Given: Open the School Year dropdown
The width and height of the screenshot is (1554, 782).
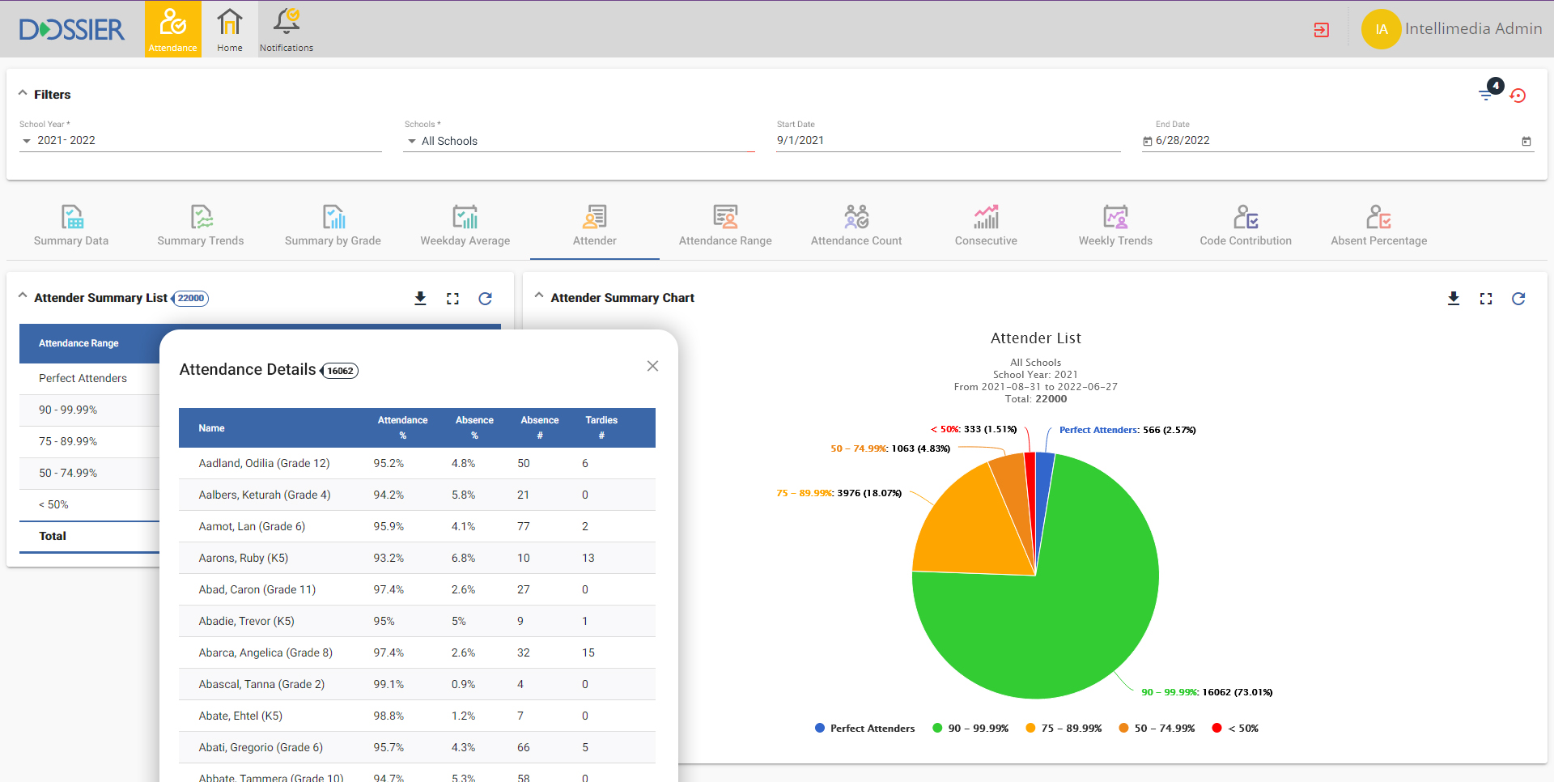Looking at the screenshot, I should tap(200, 140).
